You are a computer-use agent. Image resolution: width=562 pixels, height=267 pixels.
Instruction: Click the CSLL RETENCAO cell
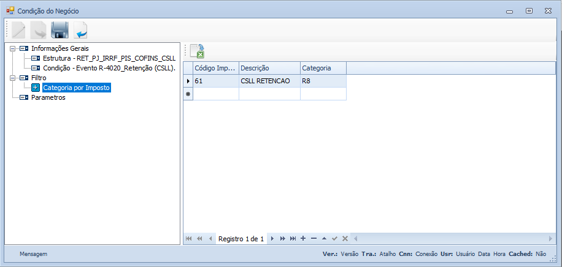tap(269, 81)
